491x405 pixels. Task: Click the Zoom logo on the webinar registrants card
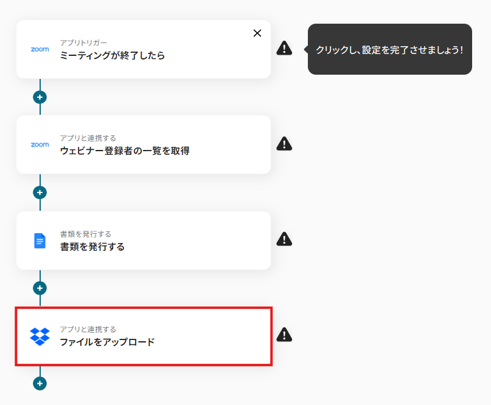[x=40, y=145]
